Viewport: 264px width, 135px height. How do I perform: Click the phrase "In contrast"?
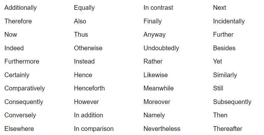(158, 8)
